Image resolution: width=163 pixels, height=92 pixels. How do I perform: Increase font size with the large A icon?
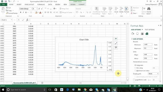point(39,9)
